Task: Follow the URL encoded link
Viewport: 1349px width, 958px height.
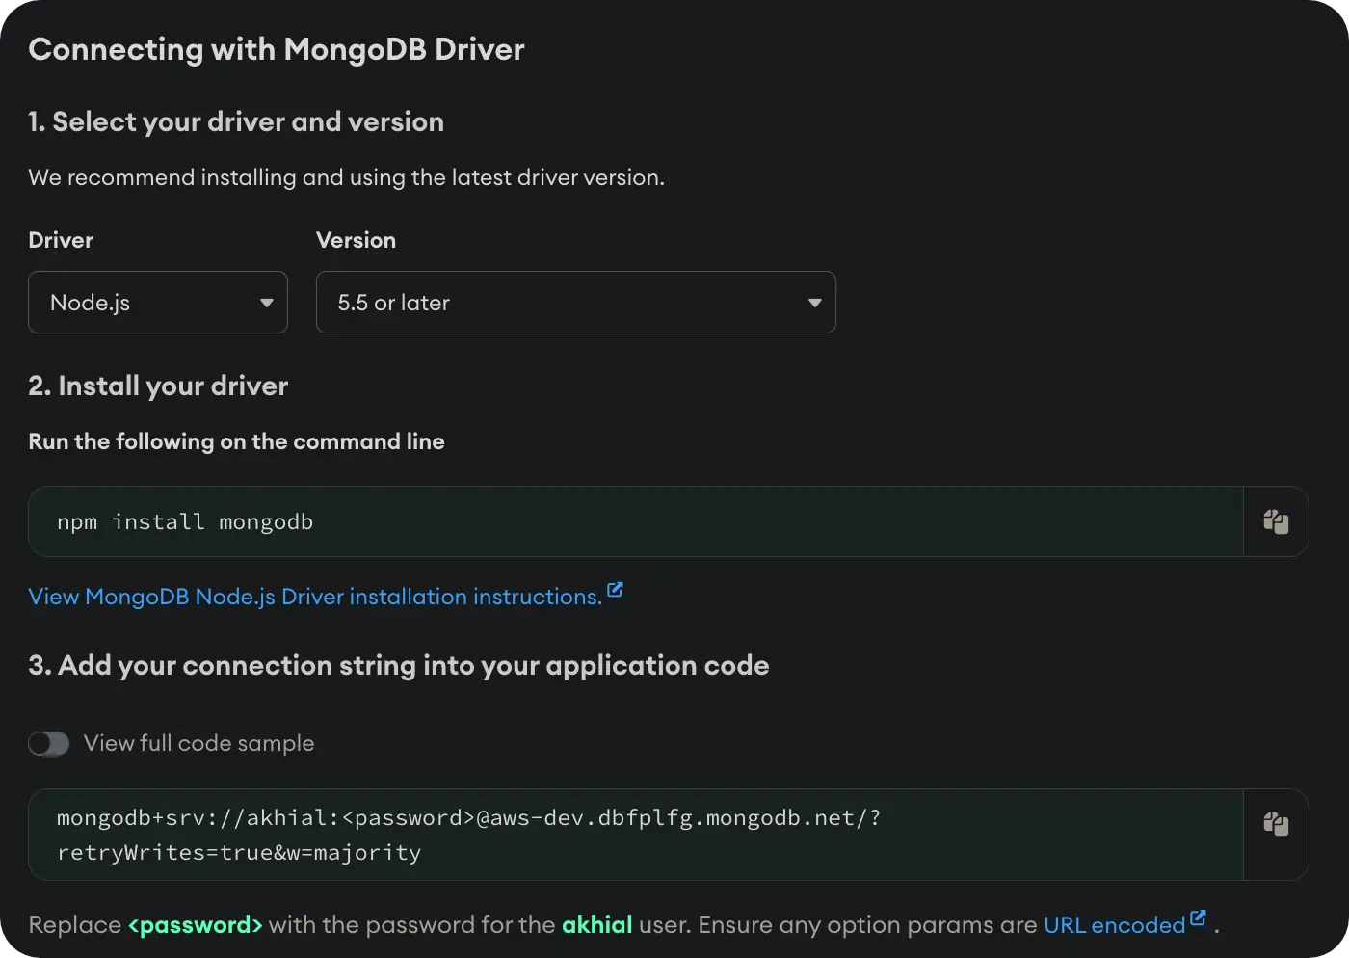Action: click(1114, 925)
